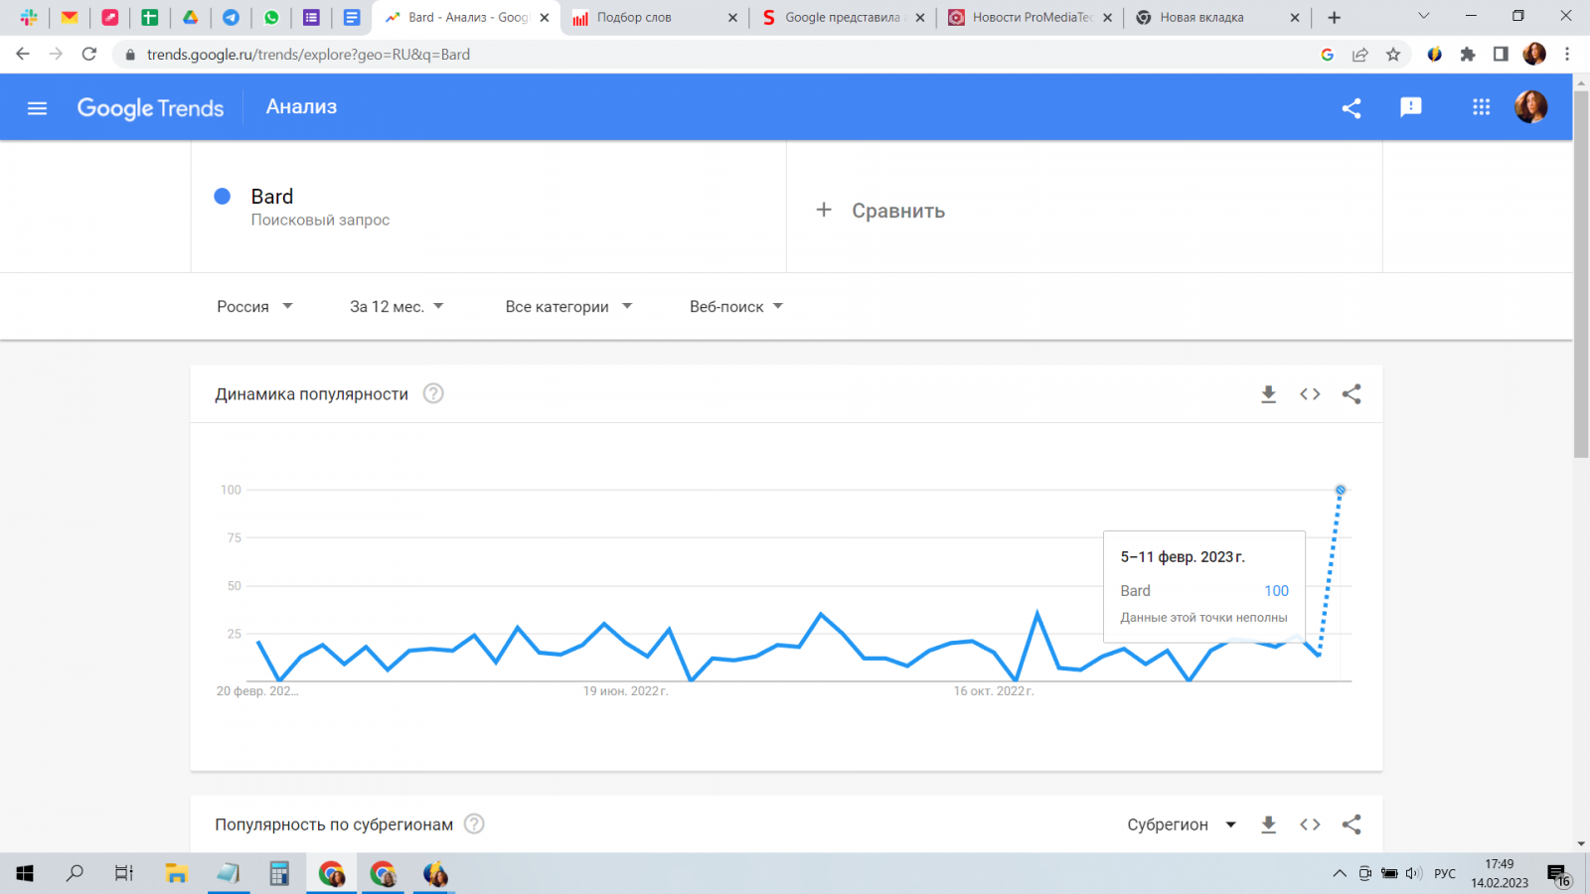The image size is (1590, 894).
Task: Switch to the pinned Gmail tab
Action: [x=70, y=17]
